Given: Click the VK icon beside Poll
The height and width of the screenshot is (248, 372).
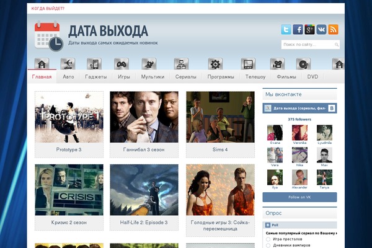Looking at the screenshot, I should pos(268,225).
